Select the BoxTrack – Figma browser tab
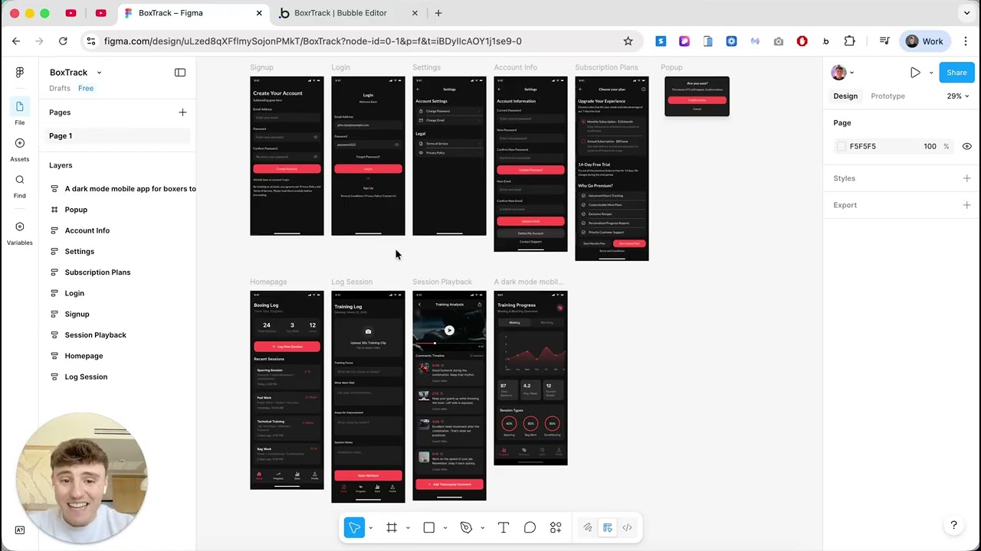Viewport: 981px width, 551px height. (193, 13)
